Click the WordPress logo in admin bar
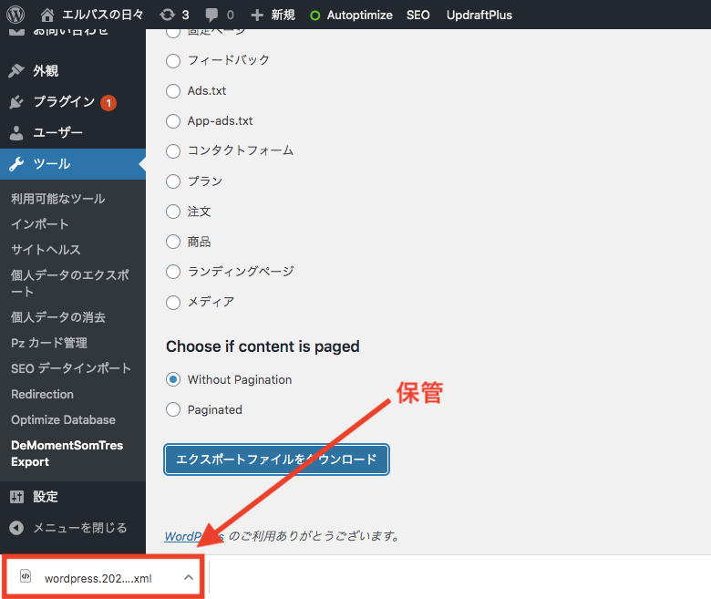The width and height of the screenshot is (711, 599). (15, 15)
